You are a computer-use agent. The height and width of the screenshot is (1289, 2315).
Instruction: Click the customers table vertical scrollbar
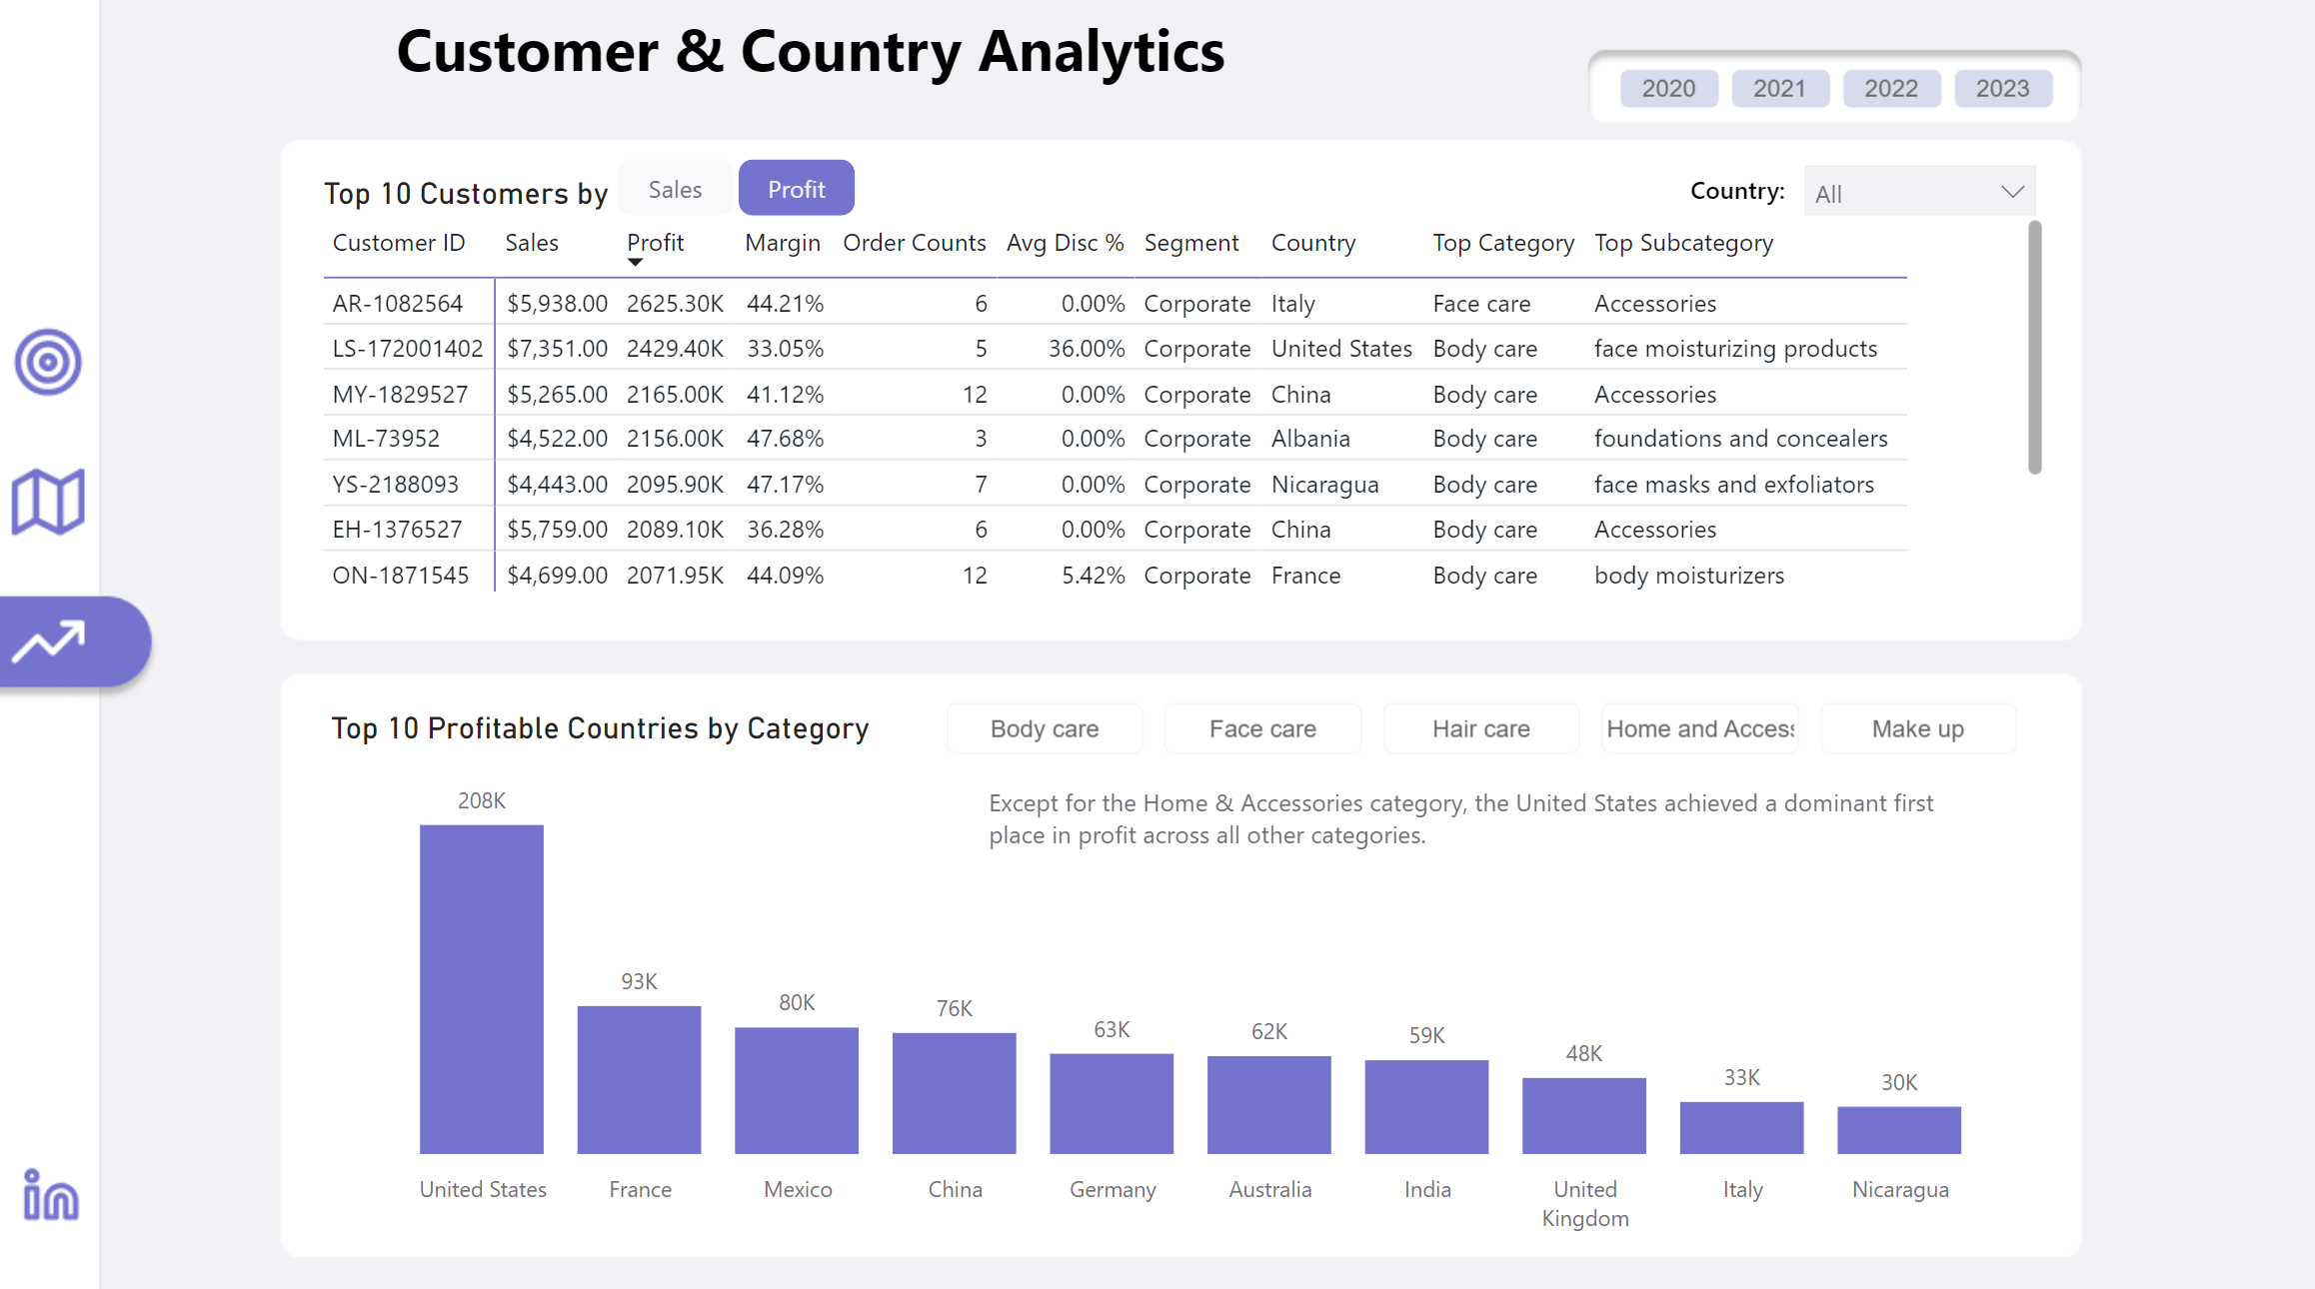2034,348
